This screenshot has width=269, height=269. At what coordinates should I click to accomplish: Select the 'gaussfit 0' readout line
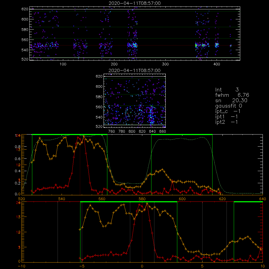click(229, 106)
